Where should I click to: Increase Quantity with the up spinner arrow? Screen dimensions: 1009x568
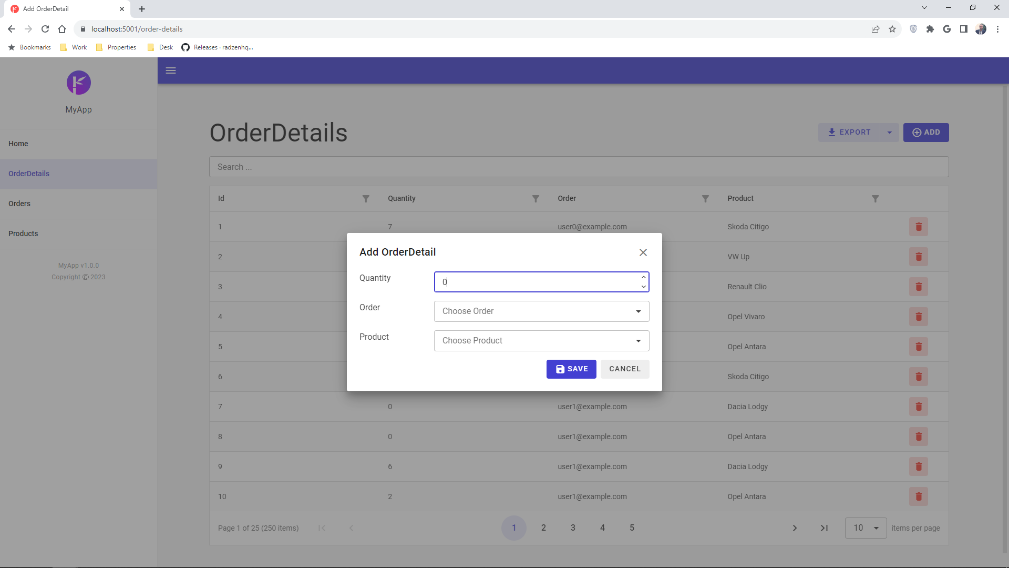[x=643, y=277]
